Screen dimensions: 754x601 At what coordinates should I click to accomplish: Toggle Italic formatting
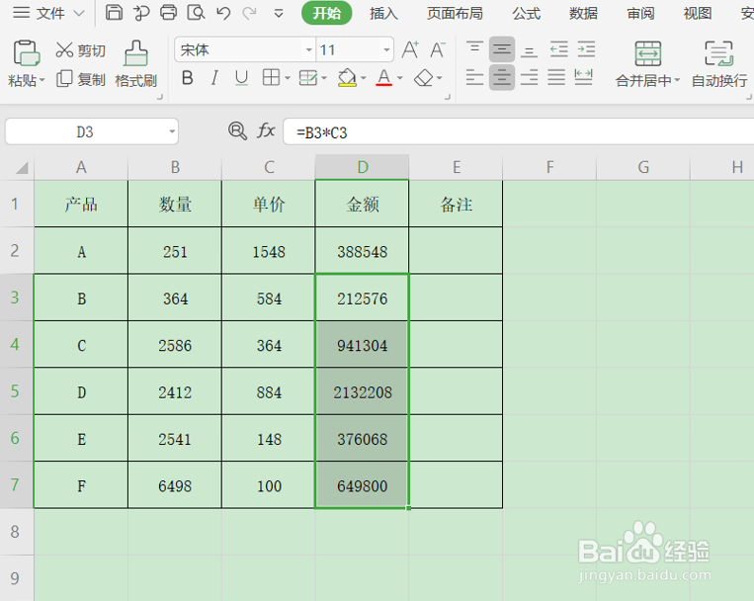pyautogui.click(x=214, y=77)
